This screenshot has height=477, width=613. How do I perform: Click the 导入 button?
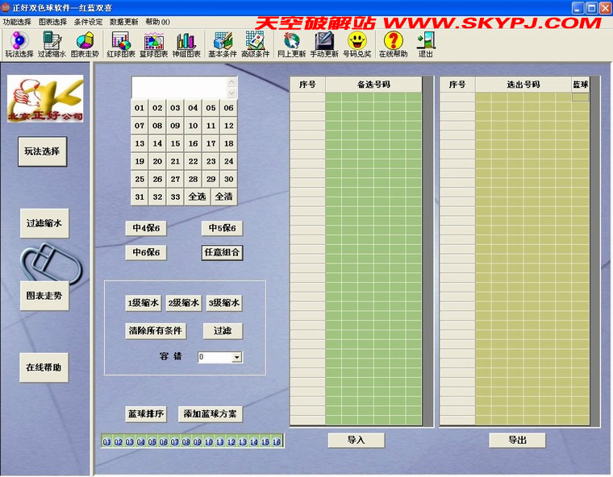(356, 440)
